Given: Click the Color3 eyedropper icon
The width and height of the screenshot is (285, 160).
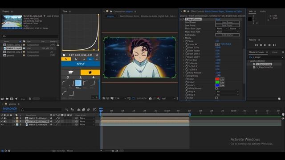Looking at the screenshot, I should click(x=222, y=85).
